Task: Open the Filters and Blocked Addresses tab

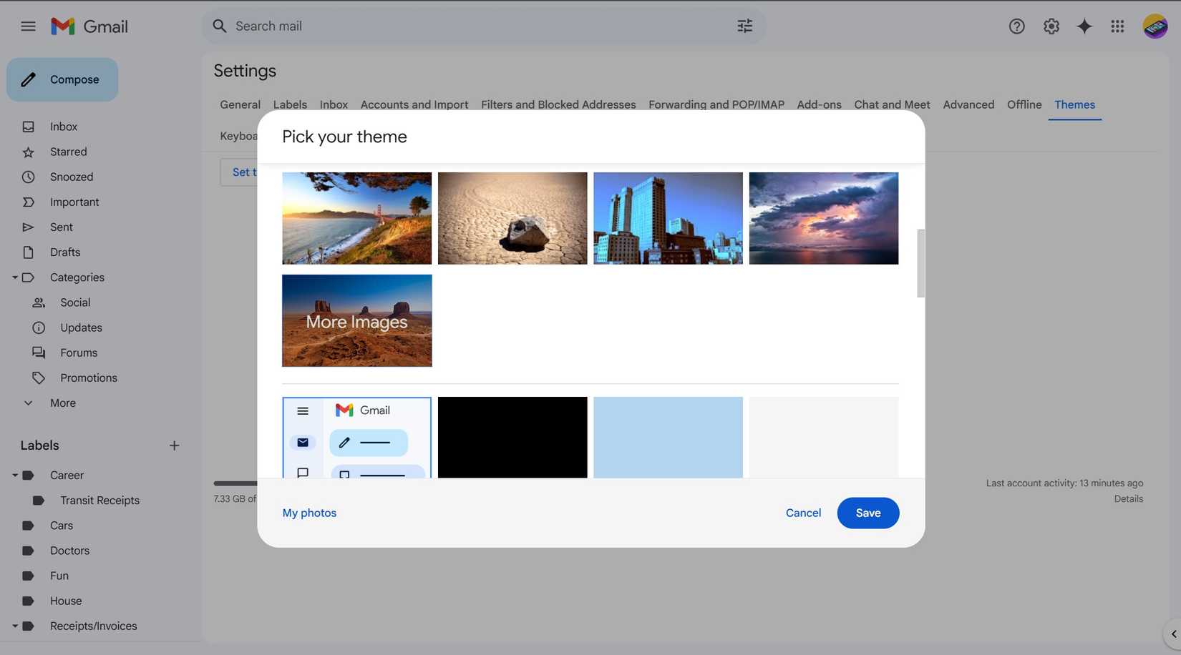Action: tap(558, 104)
